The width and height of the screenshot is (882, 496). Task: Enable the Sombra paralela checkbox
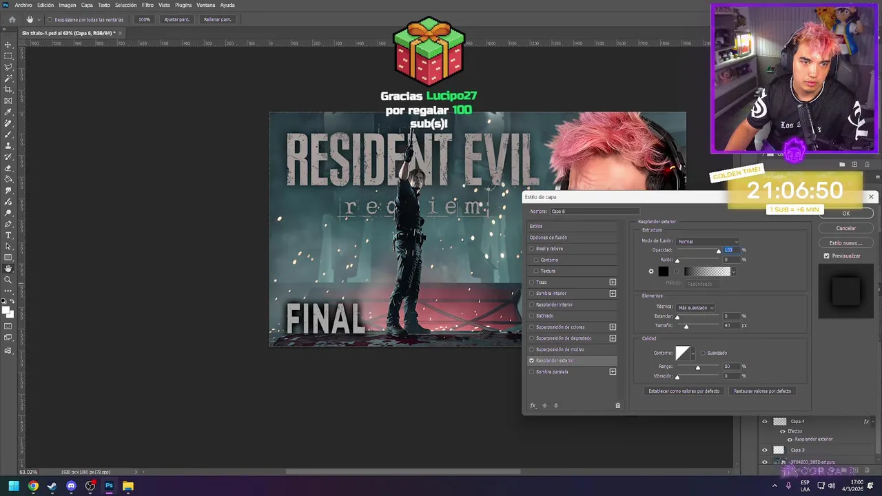pyautogui.click(x=531, y=372)
